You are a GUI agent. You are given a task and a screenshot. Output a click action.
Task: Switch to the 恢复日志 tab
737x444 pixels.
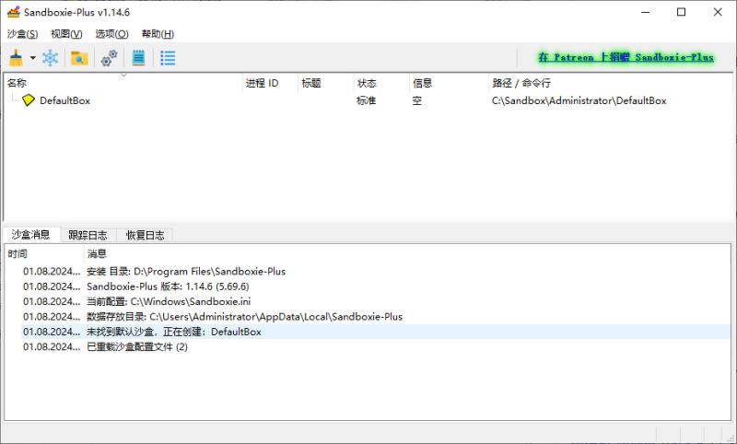tap(145, 235)
